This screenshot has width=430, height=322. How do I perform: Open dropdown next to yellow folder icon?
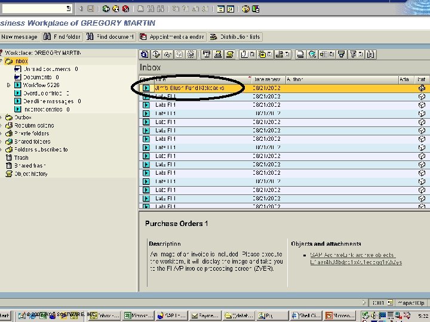coord(269,54)
